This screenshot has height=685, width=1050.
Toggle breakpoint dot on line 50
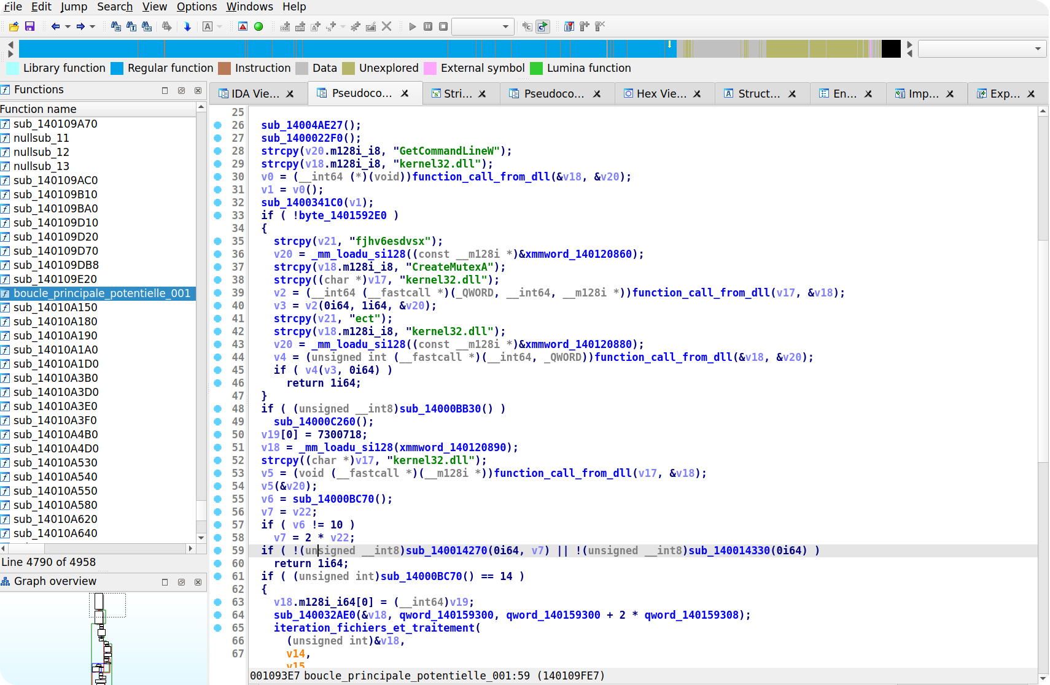pos(217,435)
